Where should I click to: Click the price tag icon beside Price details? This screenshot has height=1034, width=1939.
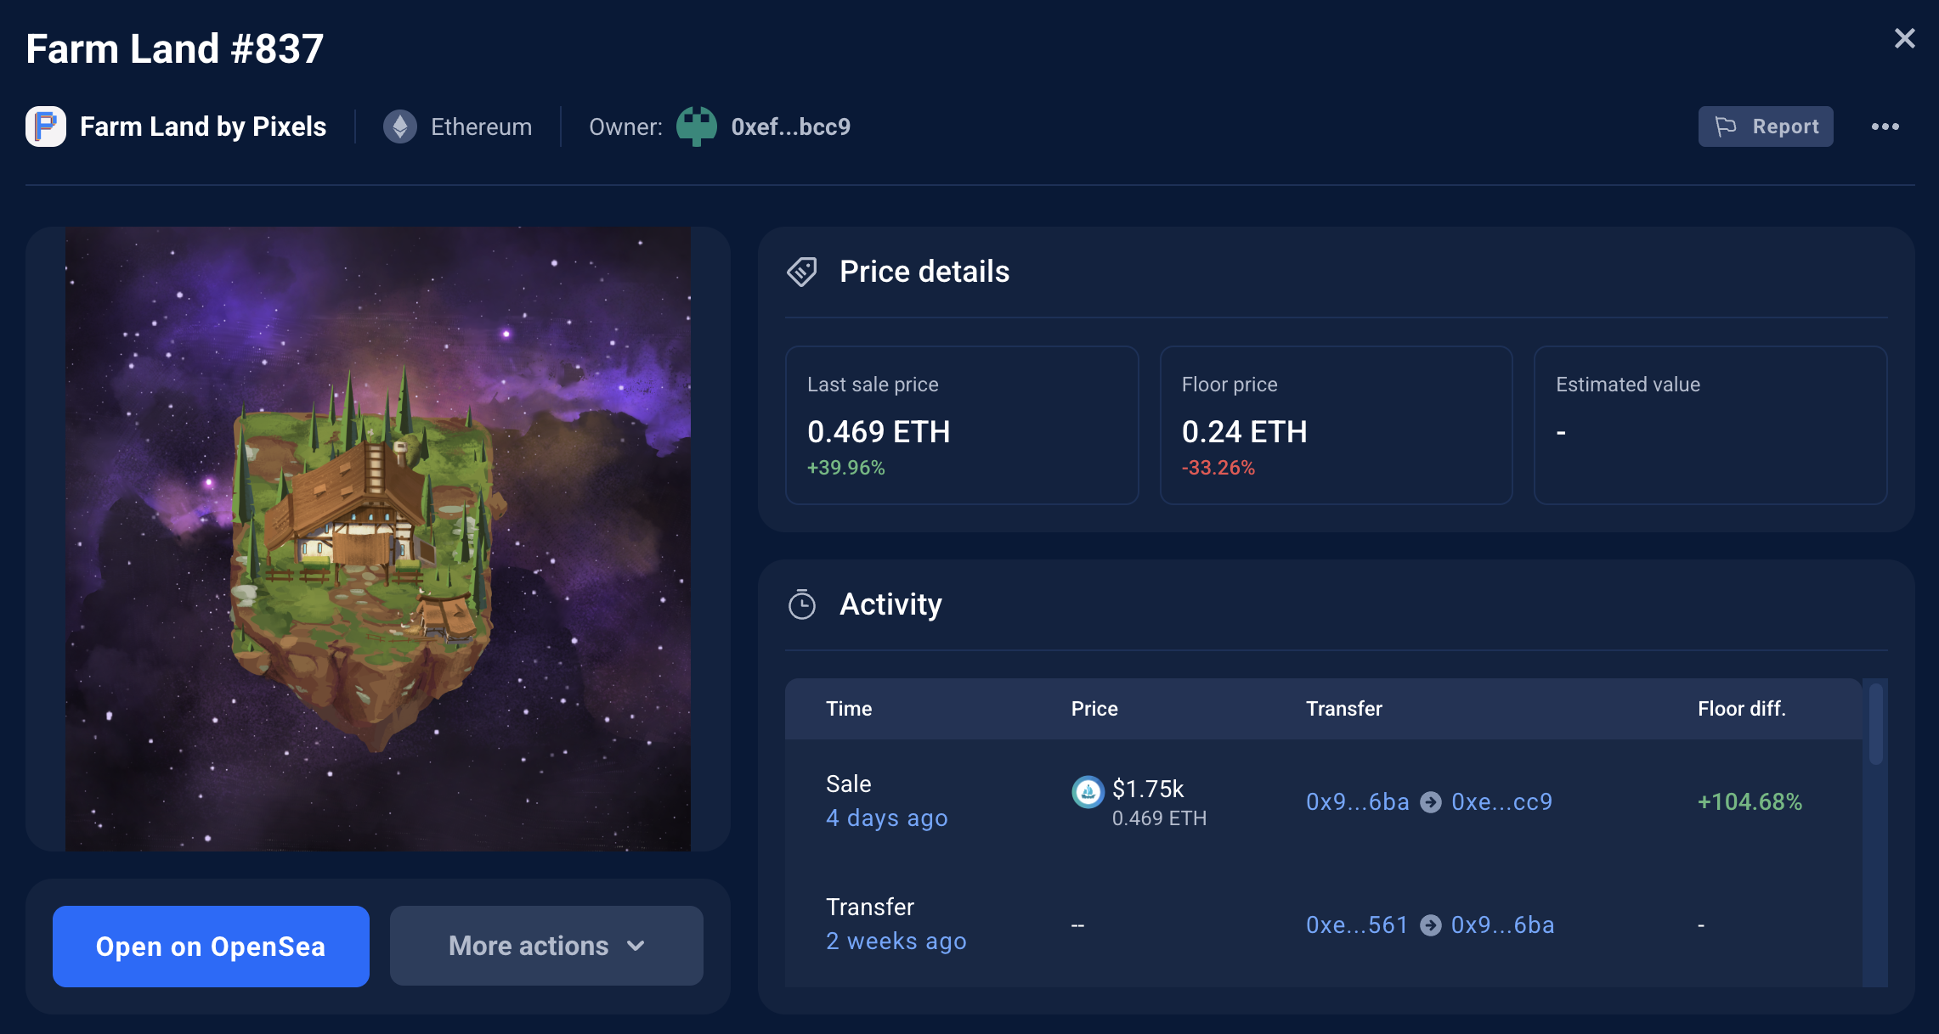point(802,272)
